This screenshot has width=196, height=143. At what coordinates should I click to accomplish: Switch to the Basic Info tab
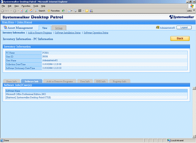11,81
